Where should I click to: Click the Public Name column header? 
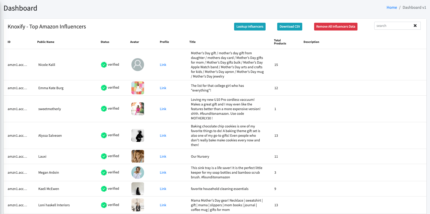(46, 42)
